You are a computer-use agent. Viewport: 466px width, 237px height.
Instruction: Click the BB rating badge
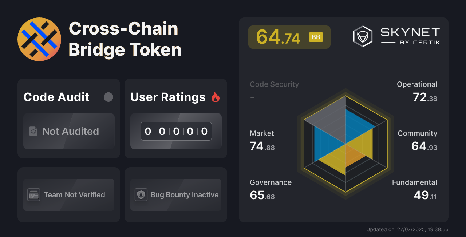316,37
